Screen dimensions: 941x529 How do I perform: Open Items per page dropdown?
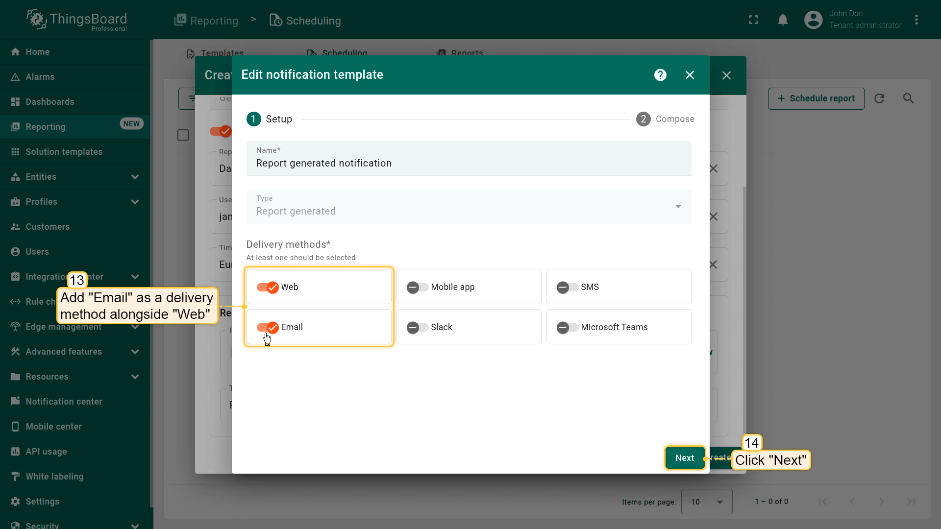click(706, 502)
